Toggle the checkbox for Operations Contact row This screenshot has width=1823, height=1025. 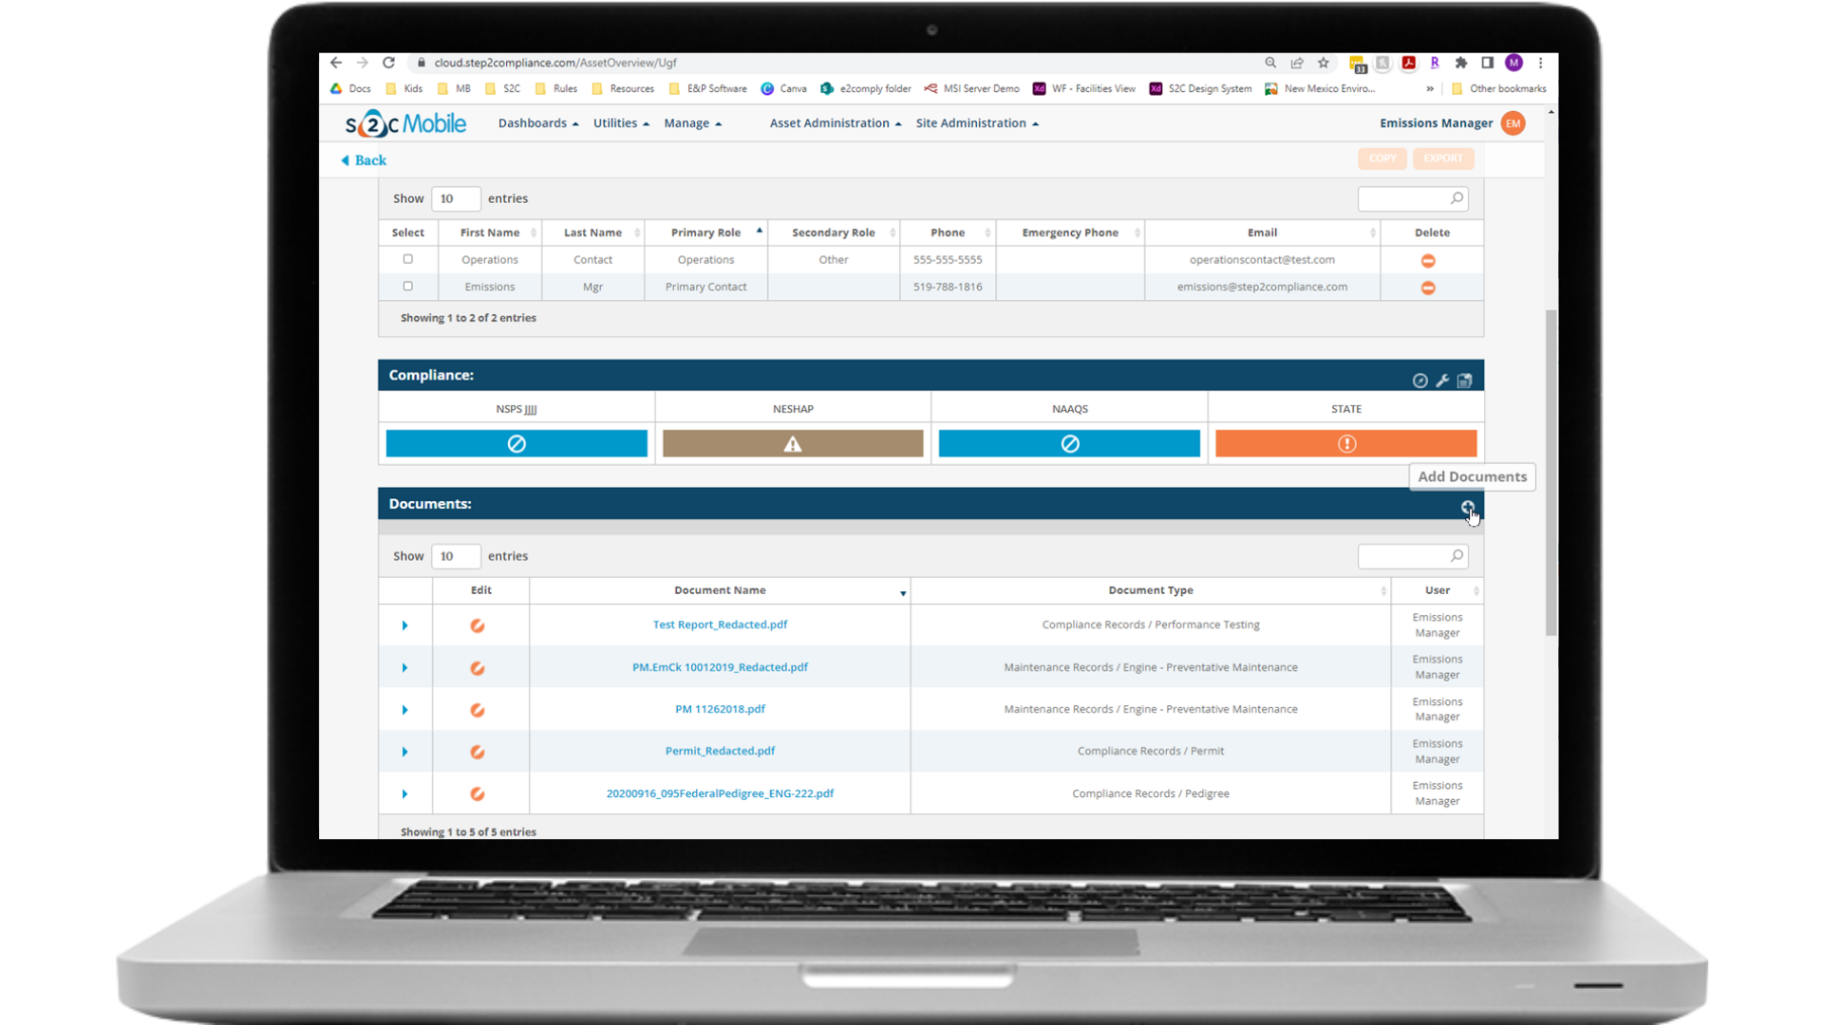point(408,259)
